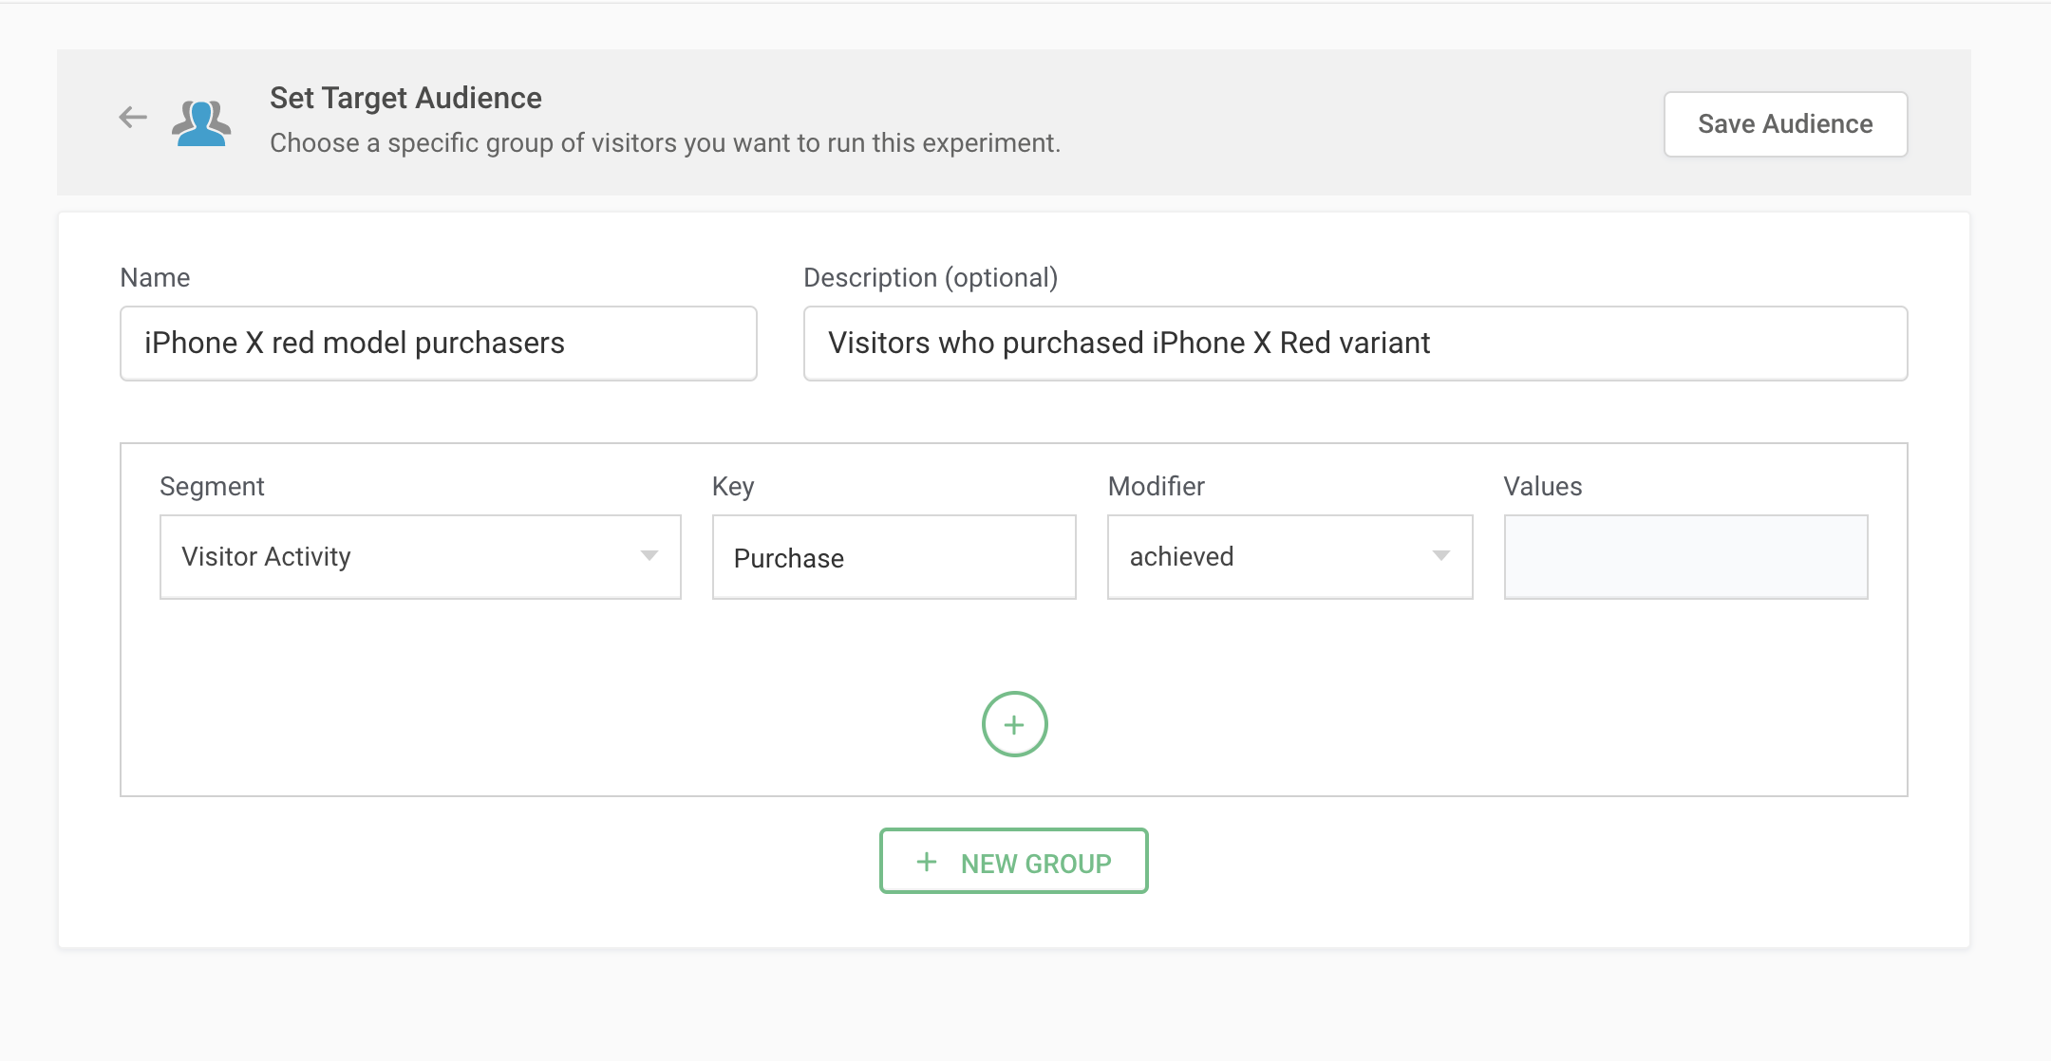
Task: Click the Modifier dropdown caret arrow
Action: [x=1441, y=556]
